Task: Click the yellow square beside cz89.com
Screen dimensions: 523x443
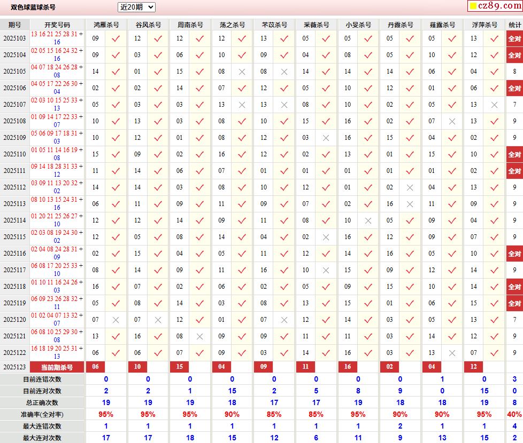Action: click(x=473, y=6)
